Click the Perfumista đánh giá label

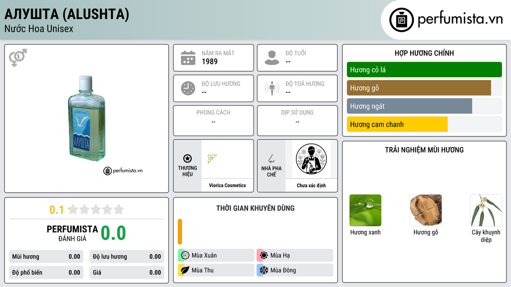[x=72, y=233]
